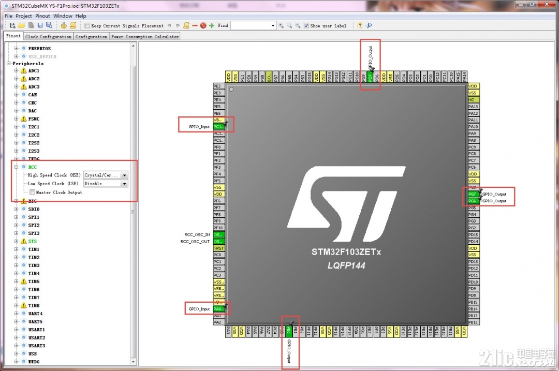
Task: Open the Window menu
Action: 63,16
